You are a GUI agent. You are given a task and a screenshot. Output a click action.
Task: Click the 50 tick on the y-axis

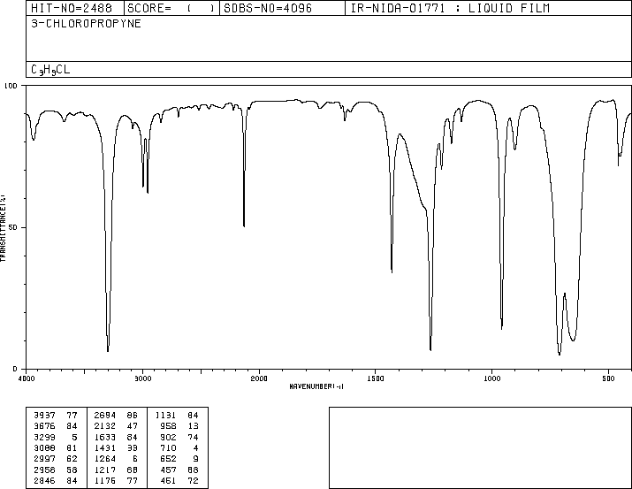coord(13,227)
